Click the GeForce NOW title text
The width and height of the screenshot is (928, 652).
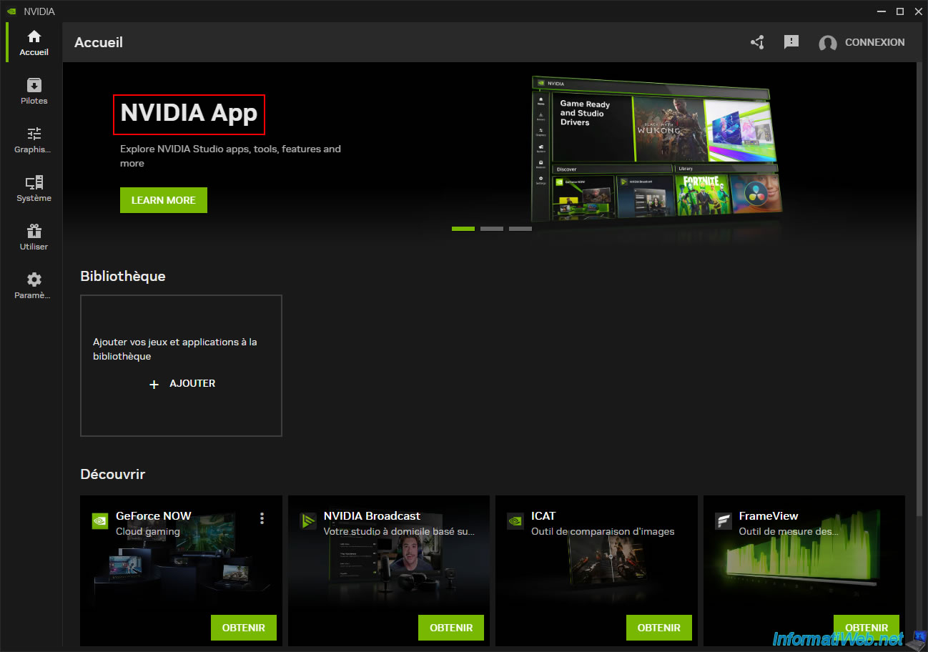(154, 516)
